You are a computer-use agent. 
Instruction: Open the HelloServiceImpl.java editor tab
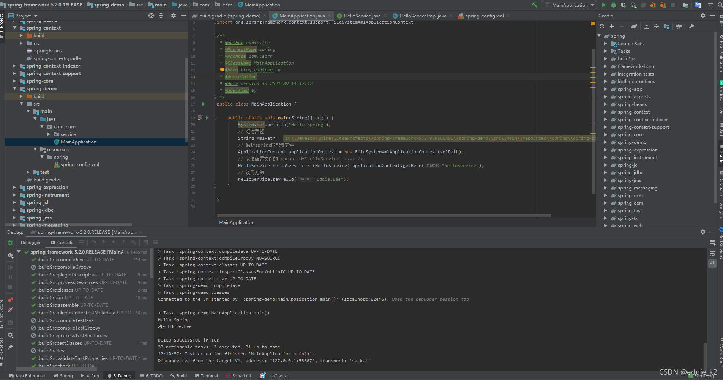[423, 16]
